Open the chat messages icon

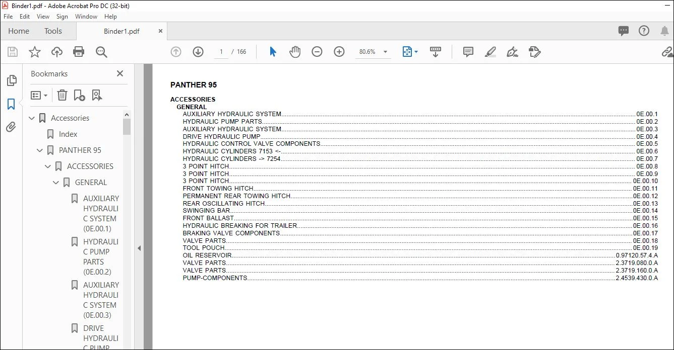(624, 31)
